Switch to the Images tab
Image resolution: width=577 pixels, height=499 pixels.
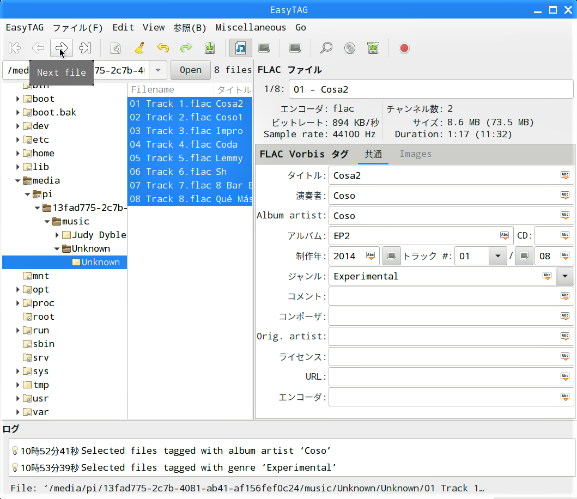(x=416, y=154)
